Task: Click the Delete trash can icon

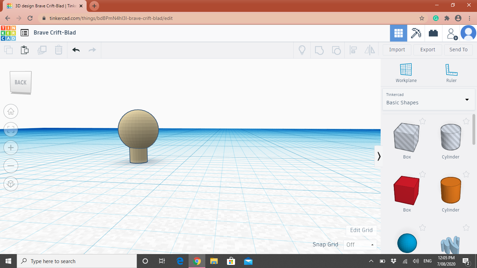Action: [59, 50]
